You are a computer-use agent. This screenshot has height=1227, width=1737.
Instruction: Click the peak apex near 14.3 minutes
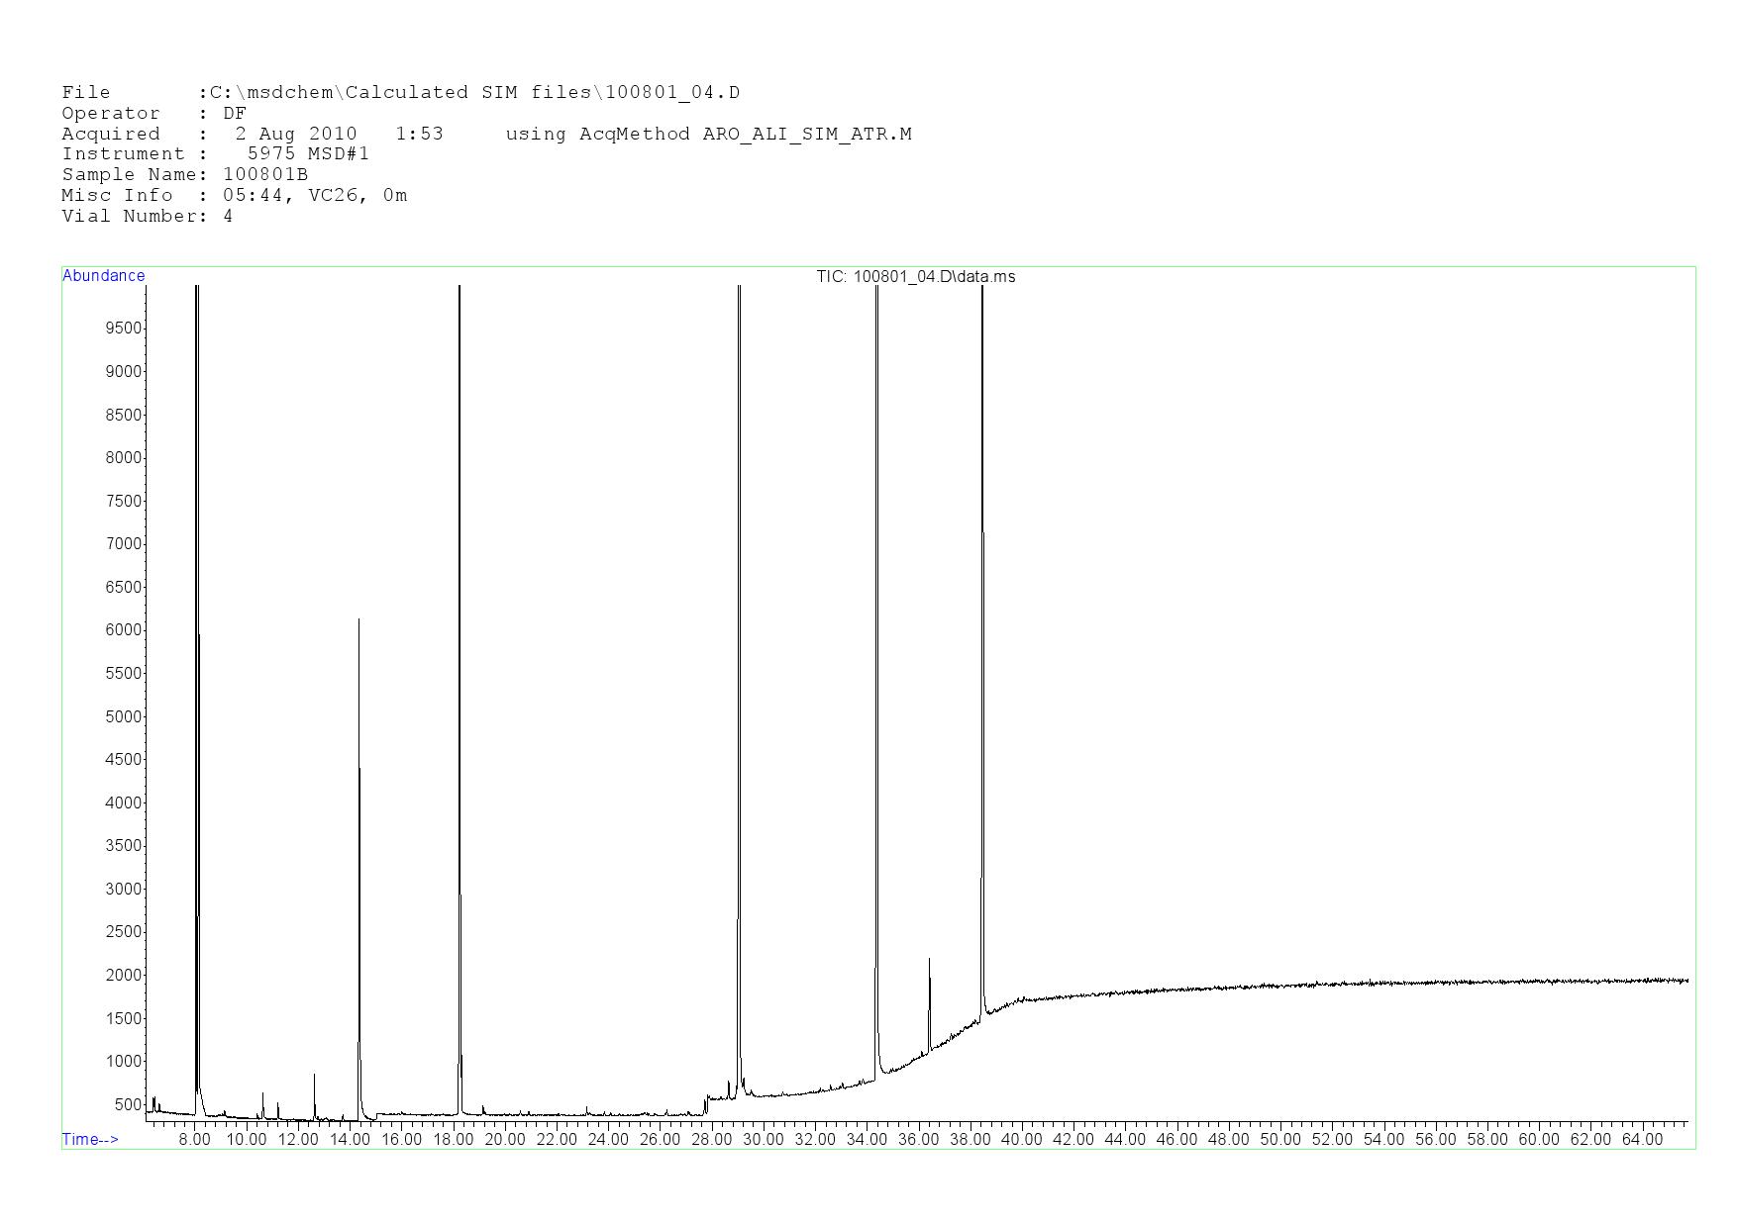(358, 620)
